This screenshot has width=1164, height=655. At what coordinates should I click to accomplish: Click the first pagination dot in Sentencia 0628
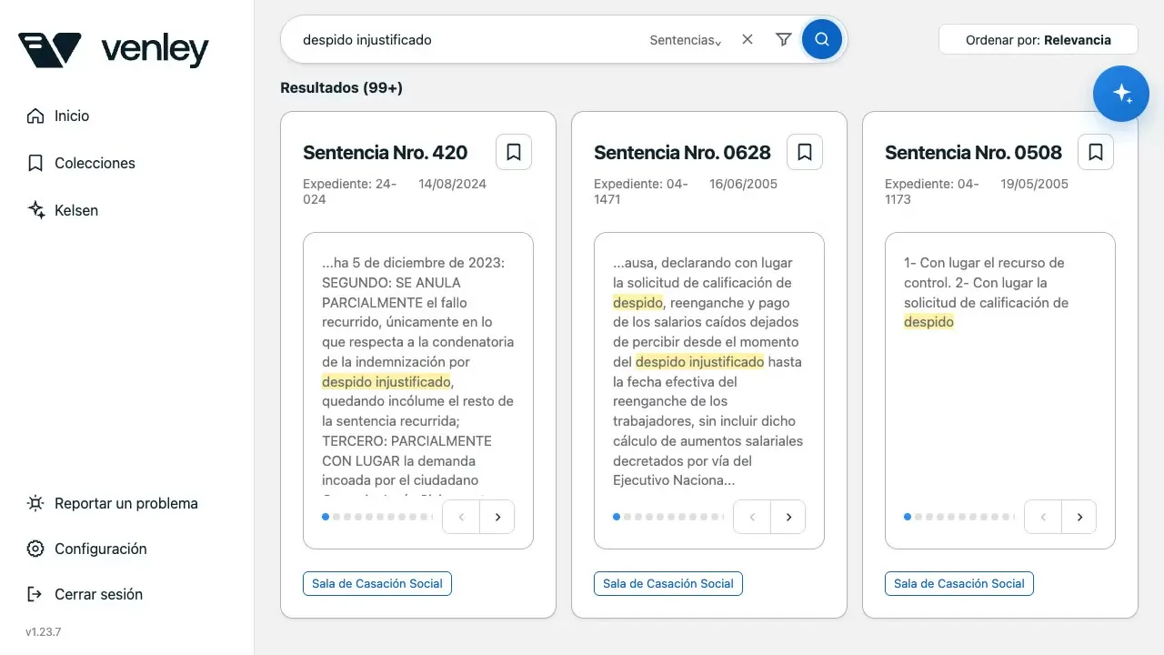617,517
